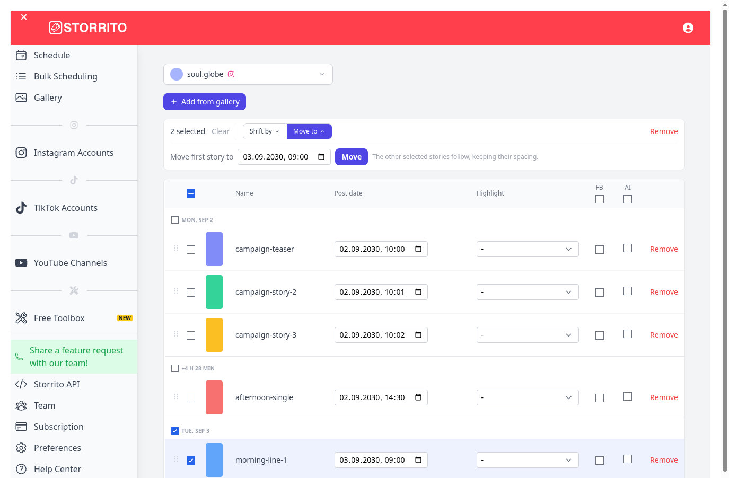The image size is (729, 478).
Task: Uncheck the TUE, SEP 3 group checkbox
Action: pyautogui.click(x=175, y=431)
